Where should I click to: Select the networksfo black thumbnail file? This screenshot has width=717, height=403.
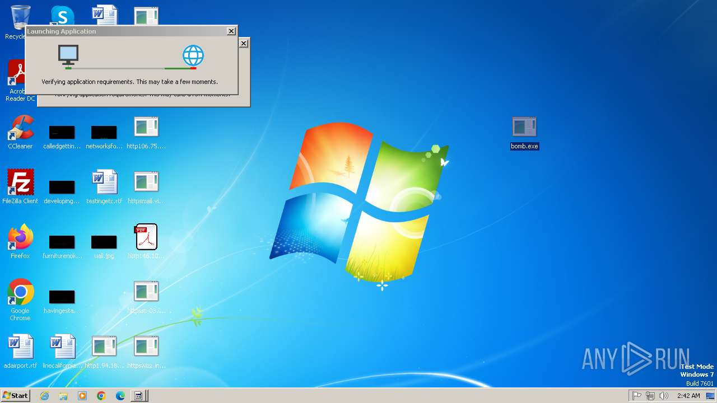104,137
